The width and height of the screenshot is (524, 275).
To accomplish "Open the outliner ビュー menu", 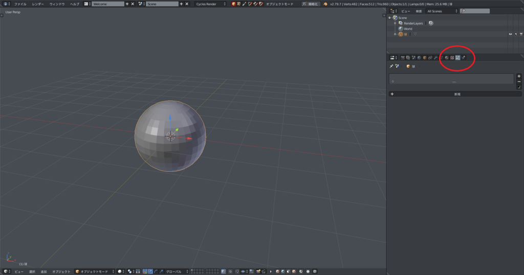I will pos(405,11).
